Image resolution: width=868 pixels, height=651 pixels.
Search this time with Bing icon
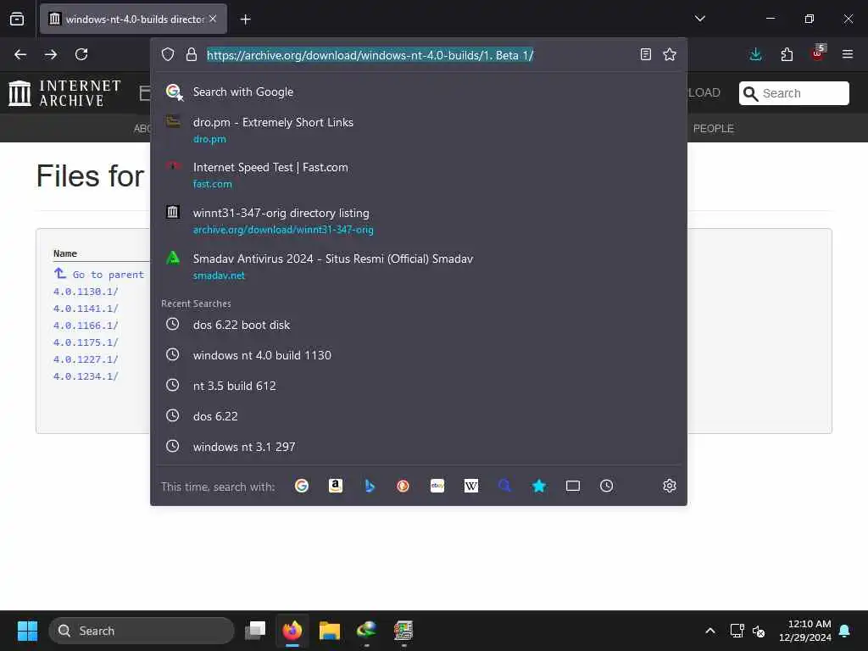[x=370, y=486]
